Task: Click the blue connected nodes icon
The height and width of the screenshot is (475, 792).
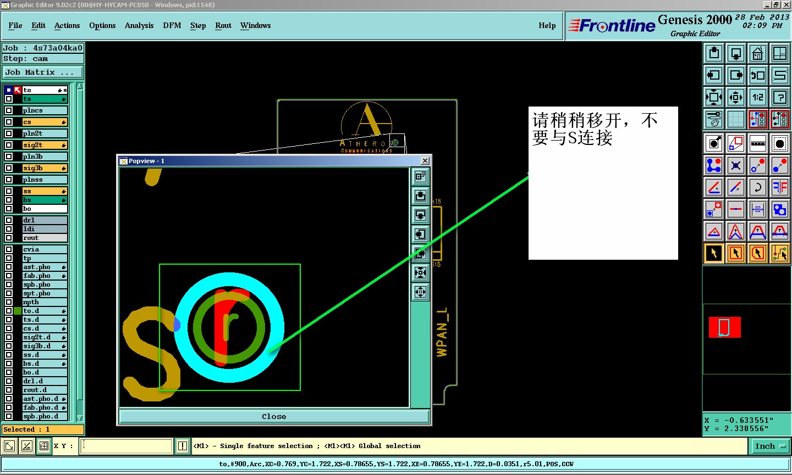Action: tap(714, 165)
